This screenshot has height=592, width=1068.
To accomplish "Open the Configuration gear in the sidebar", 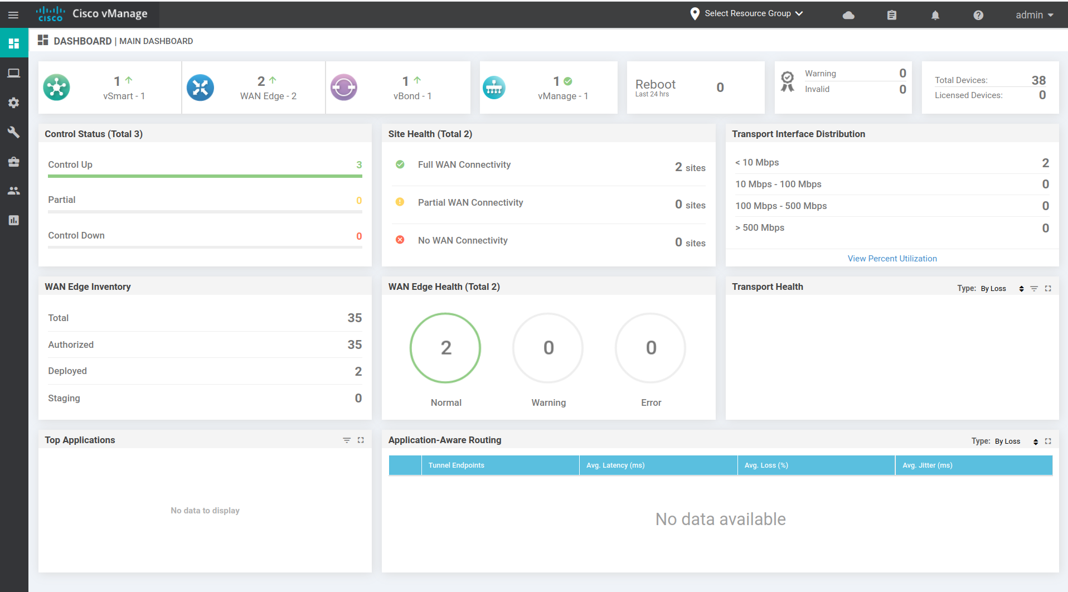I will pyautogui.click(x=13, y=103).
